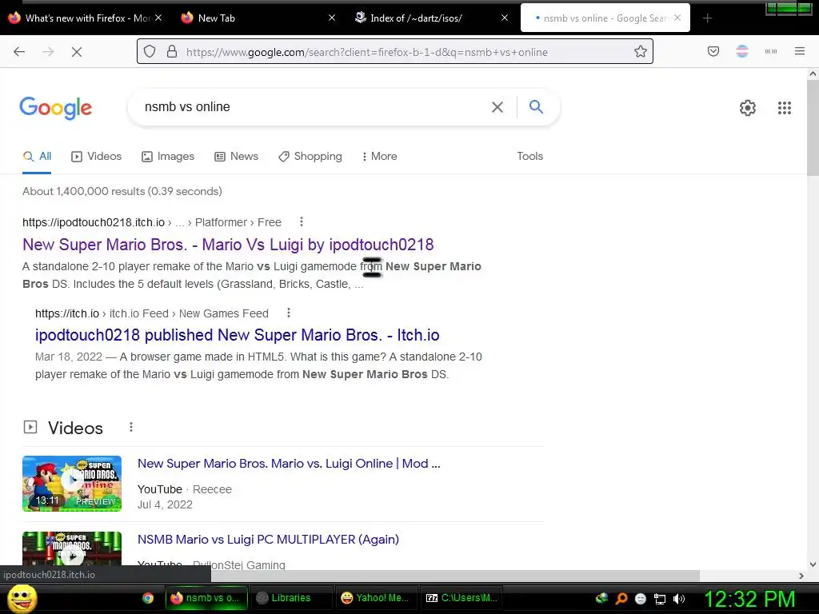This screenshot has width=819, height=614.
Task: Open NSMB Mario vs Luigi PC MULTIPLAYER link
Action: point(268,539)
